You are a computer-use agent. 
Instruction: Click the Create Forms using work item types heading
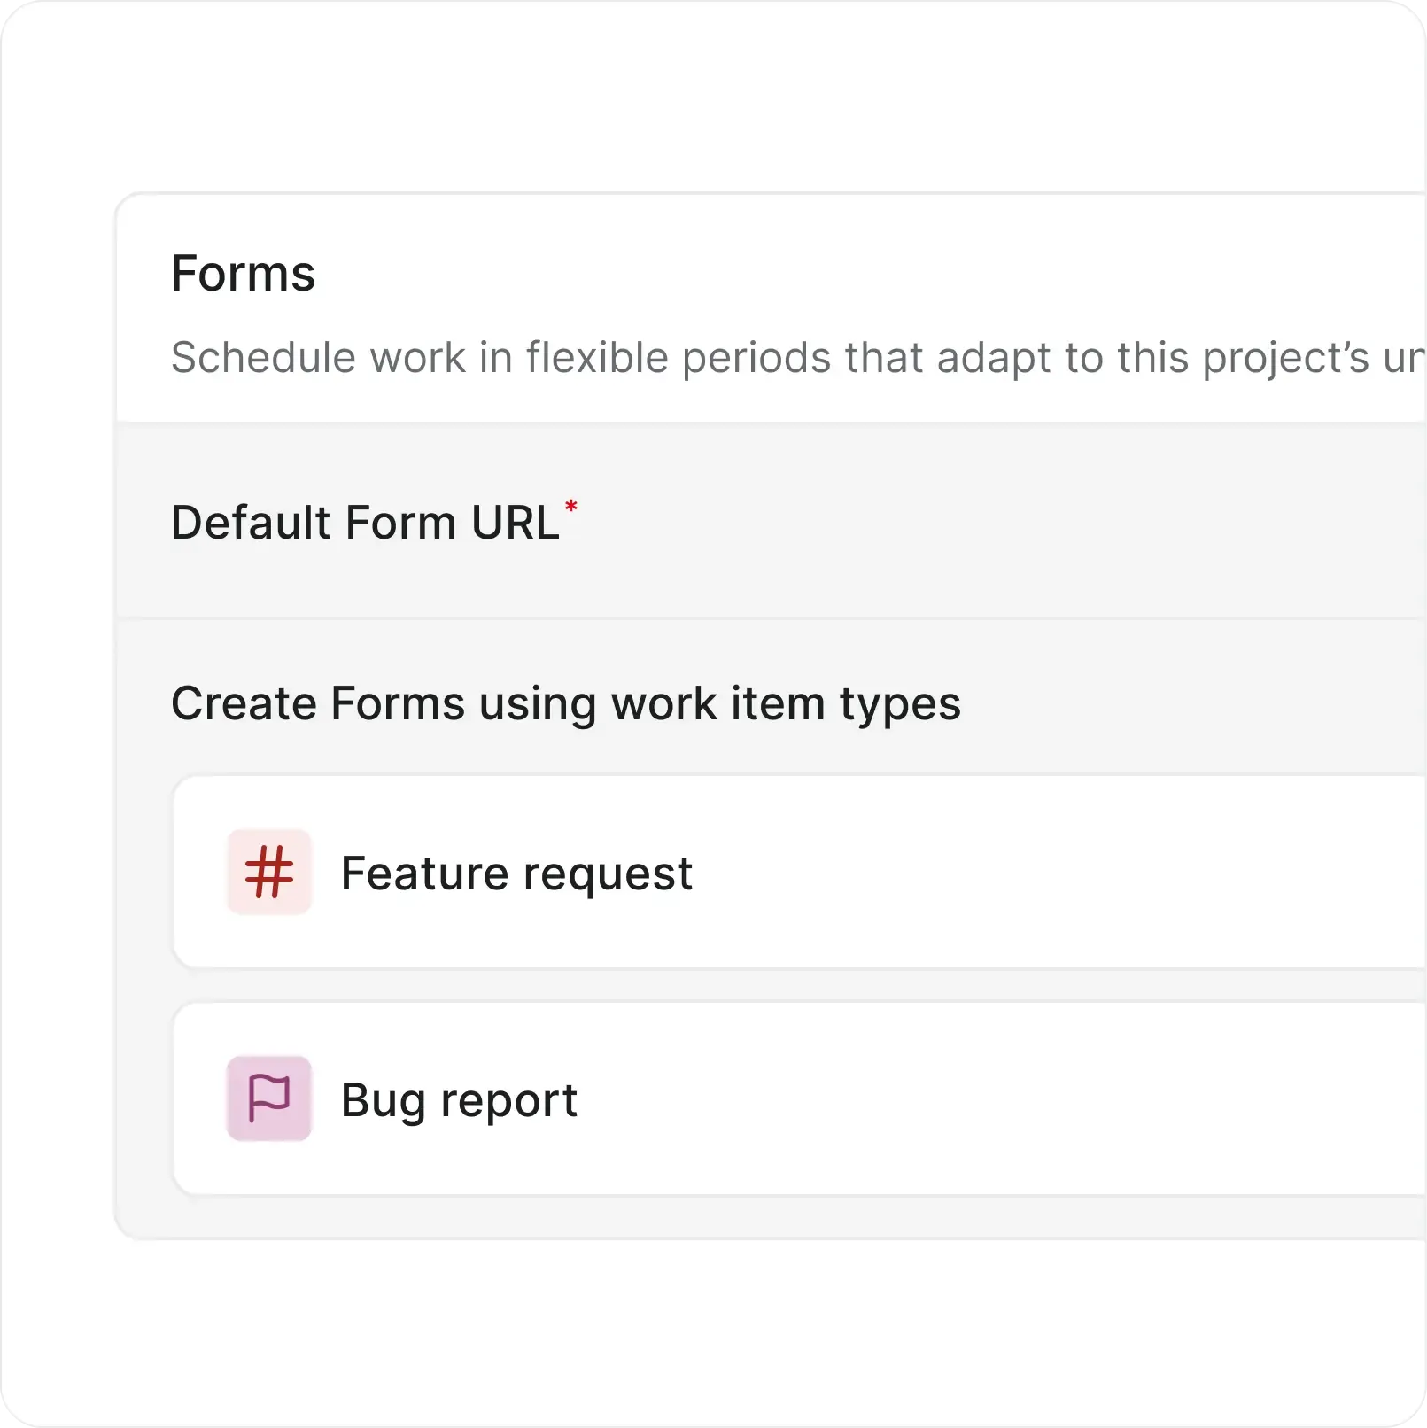point(567,702)
